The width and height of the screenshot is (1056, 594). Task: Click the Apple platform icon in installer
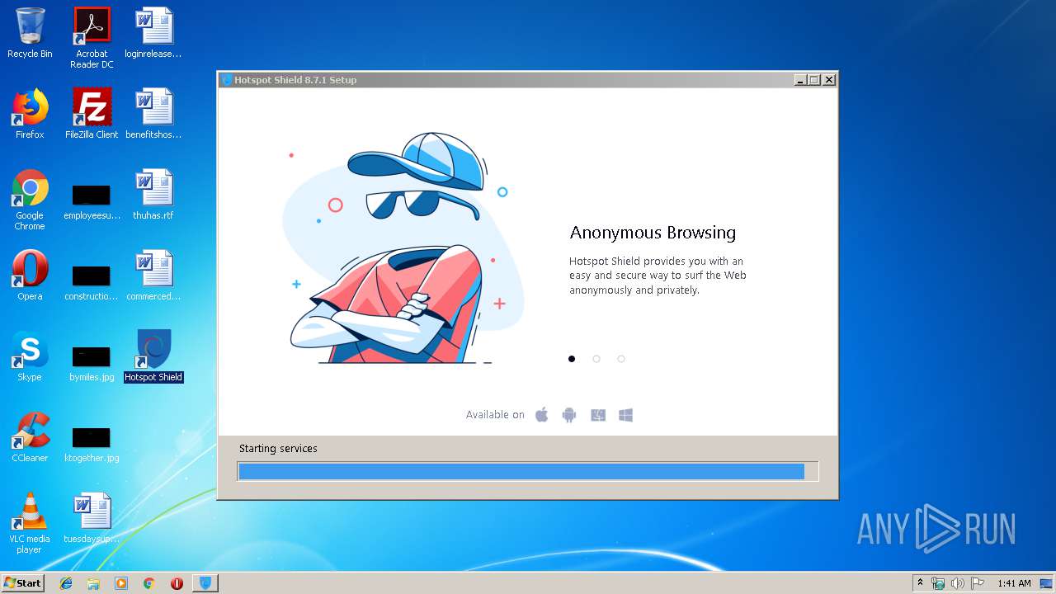[542, 415]
